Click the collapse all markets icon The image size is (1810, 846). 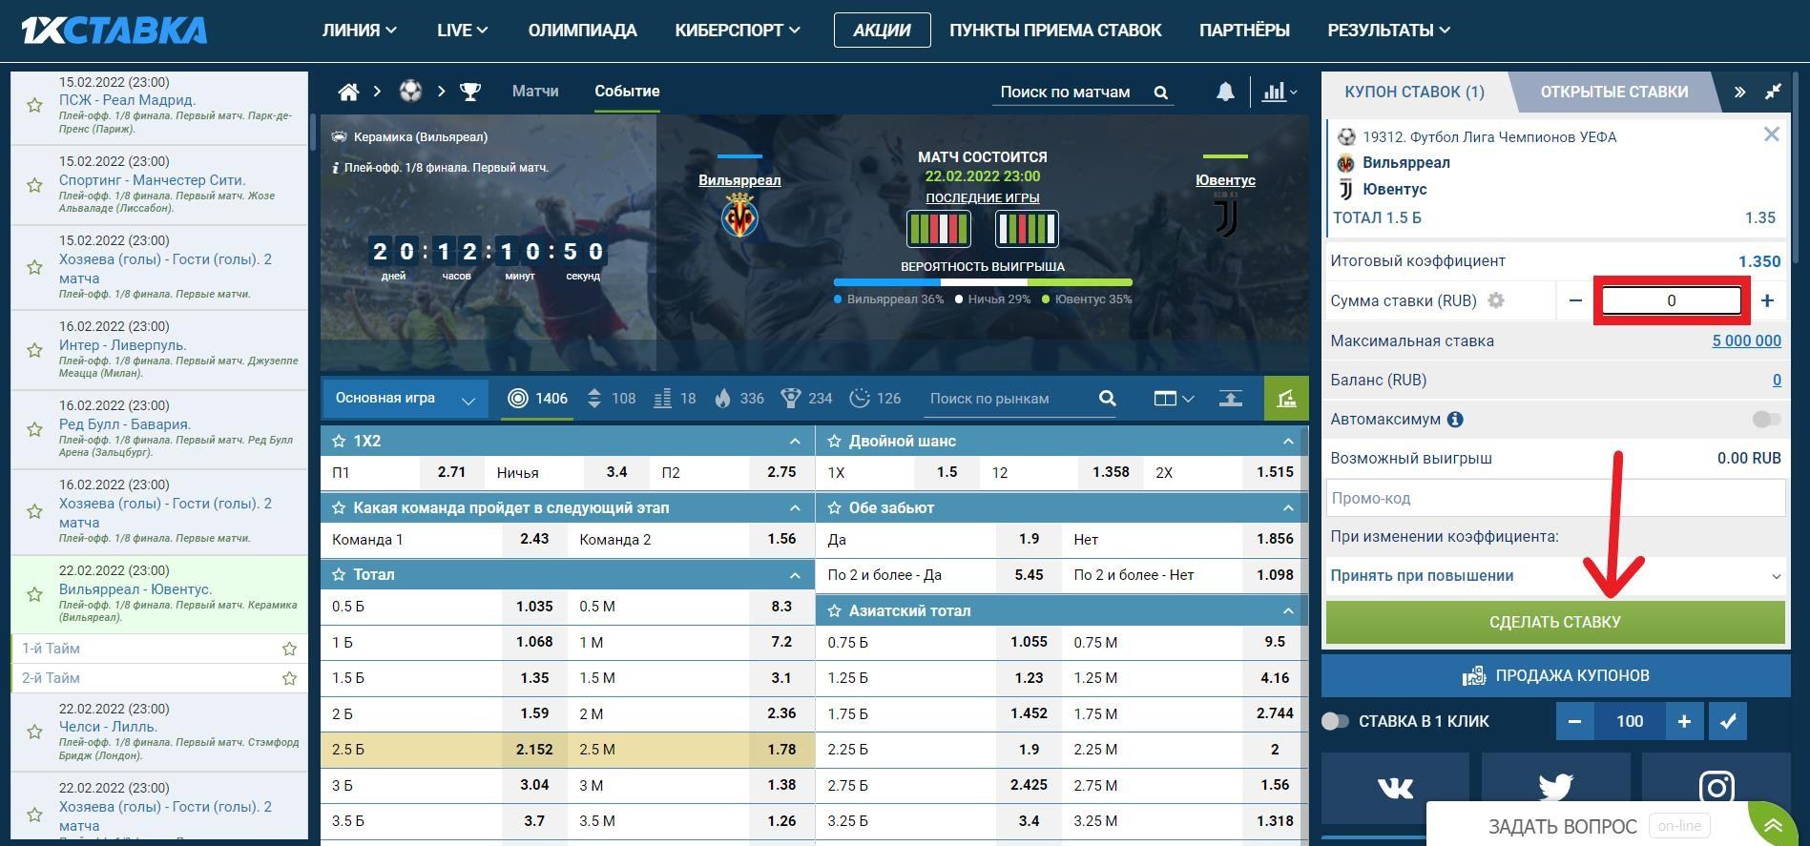coord(1231,399)
